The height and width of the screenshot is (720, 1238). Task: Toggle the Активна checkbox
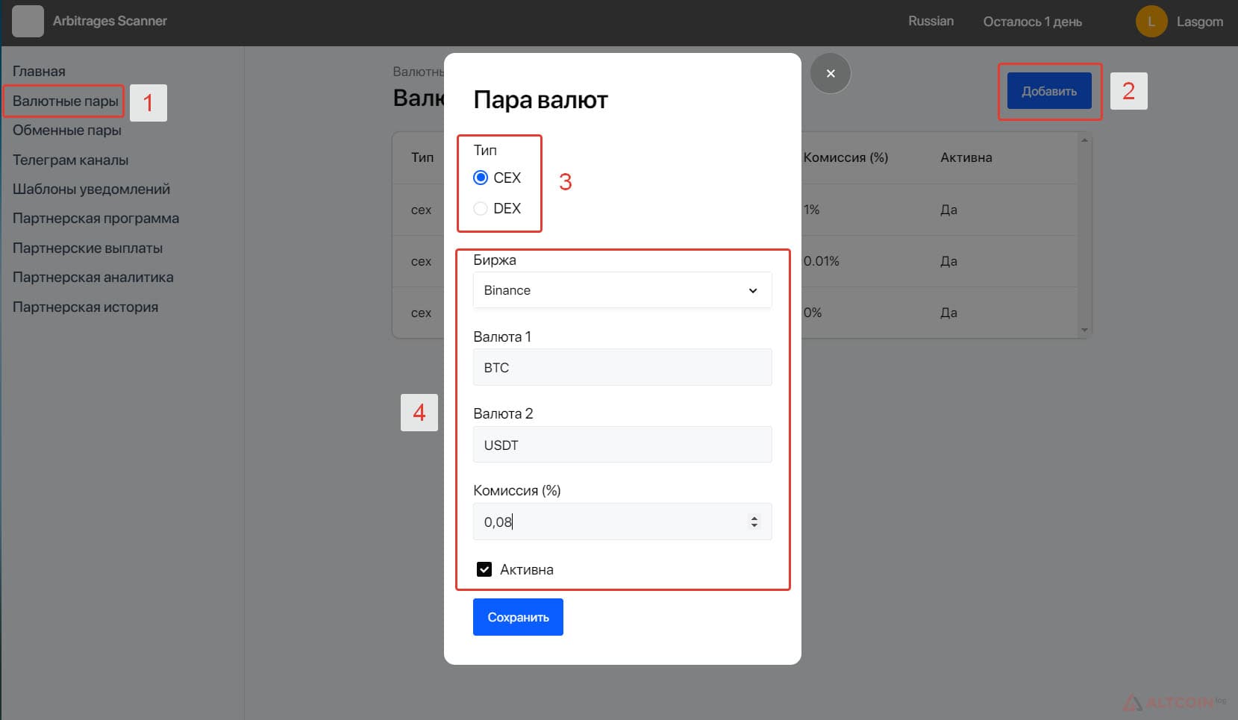pyautogui.click(x=484, y=569)
